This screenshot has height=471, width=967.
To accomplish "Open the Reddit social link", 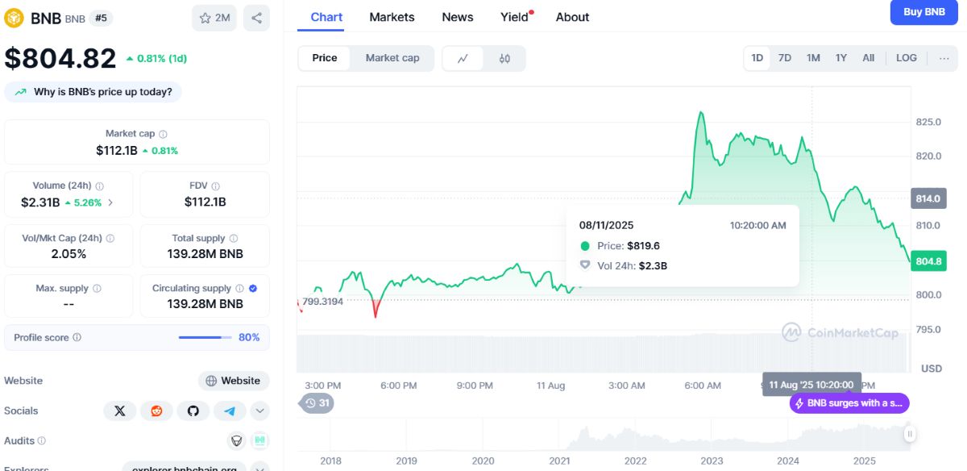I will click(156, 411).
